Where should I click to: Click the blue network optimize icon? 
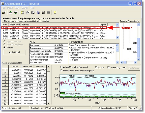pyautogui.click(x=38, y=12)
